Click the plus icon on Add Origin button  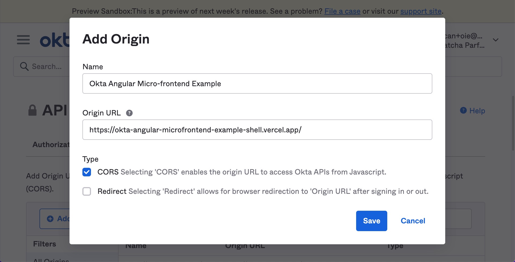pyautogui.click(x=50, y=219)
